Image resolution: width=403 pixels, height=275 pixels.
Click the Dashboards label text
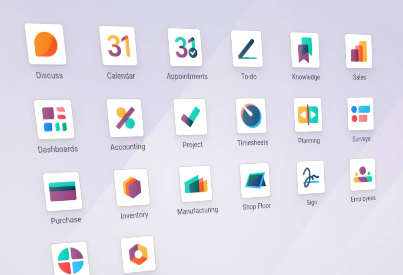58,149
